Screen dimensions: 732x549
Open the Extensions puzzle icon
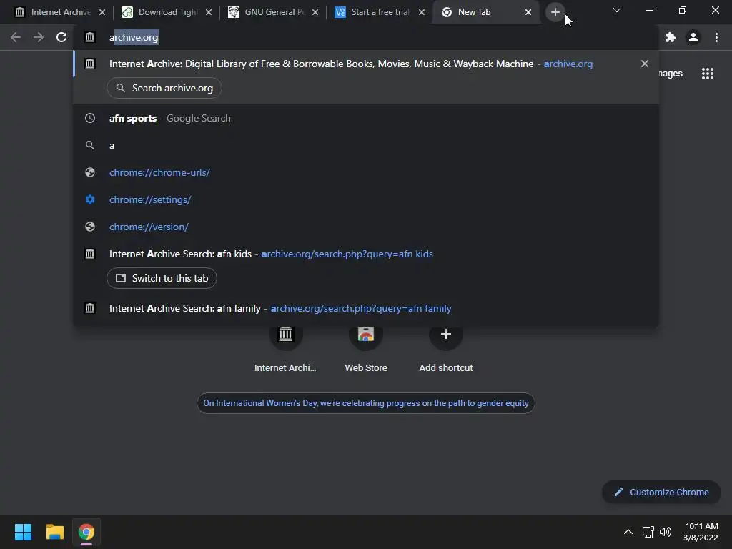pyautogui.click(x=671, y=37)
